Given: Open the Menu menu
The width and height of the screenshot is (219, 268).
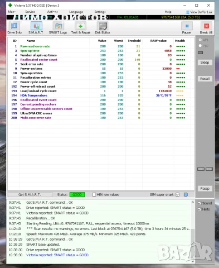Looking at the screenshot, I should tap(12, 12).
